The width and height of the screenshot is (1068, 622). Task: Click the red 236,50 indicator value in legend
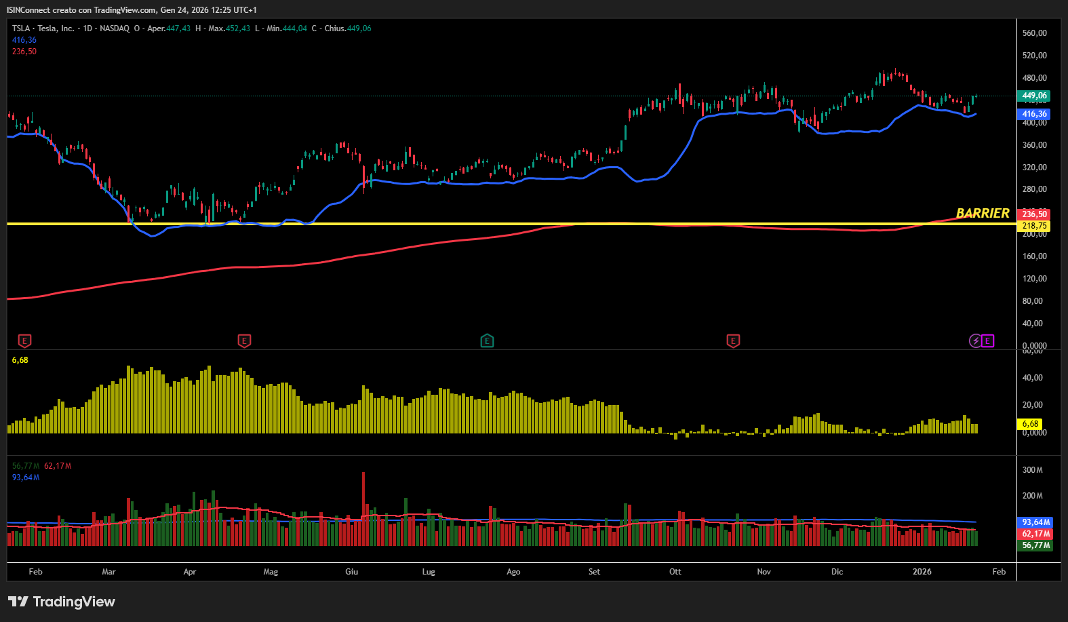(24, 52)
